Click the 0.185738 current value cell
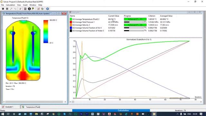206x116 pixels. 112,31
